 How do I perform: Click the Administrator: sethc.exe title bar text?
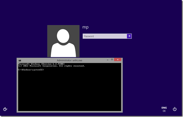tap(70, 60)
